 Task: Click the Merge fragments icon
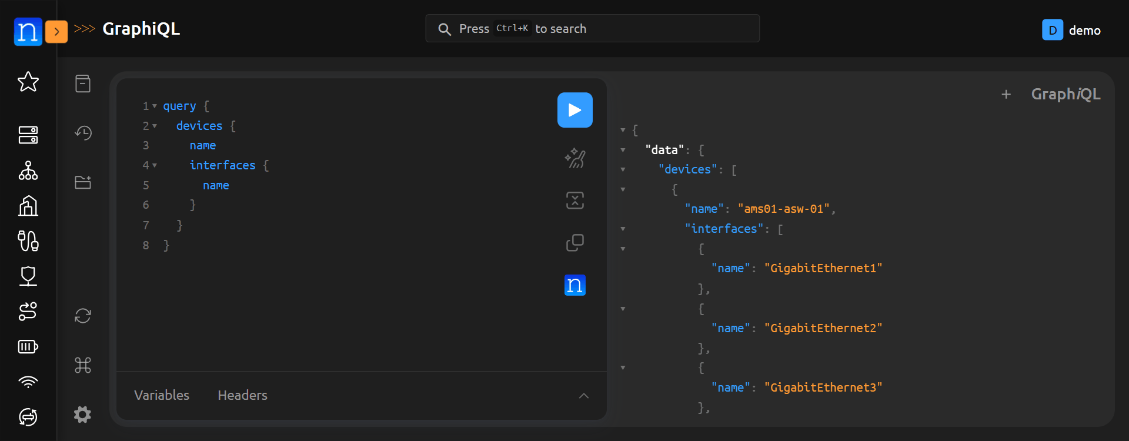pyautogui.click(x=574, y=201)
